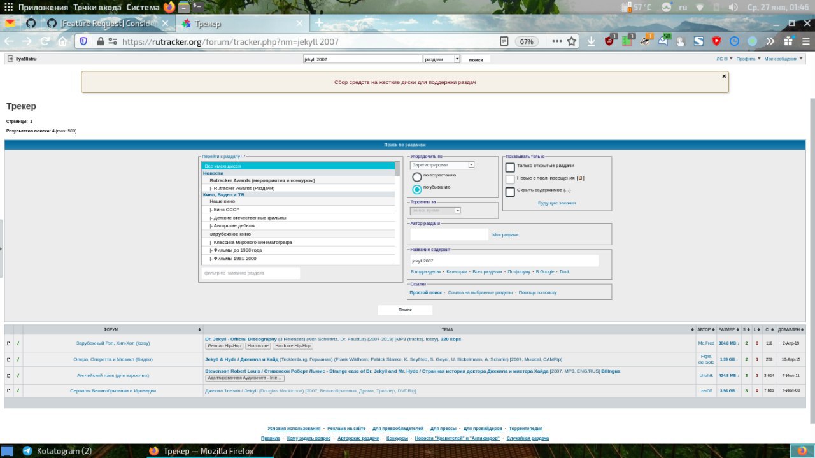Viewport: 815px width, 458px height.
Task: Open the Будущие закачки link
Action: pos(557,203)
